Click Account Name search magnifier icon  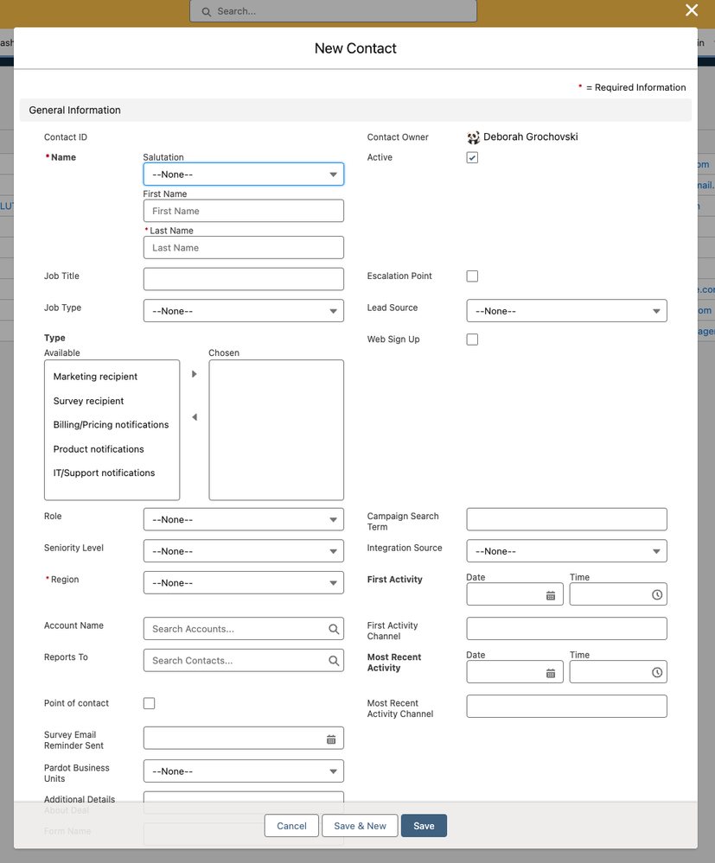click(334, 629)
